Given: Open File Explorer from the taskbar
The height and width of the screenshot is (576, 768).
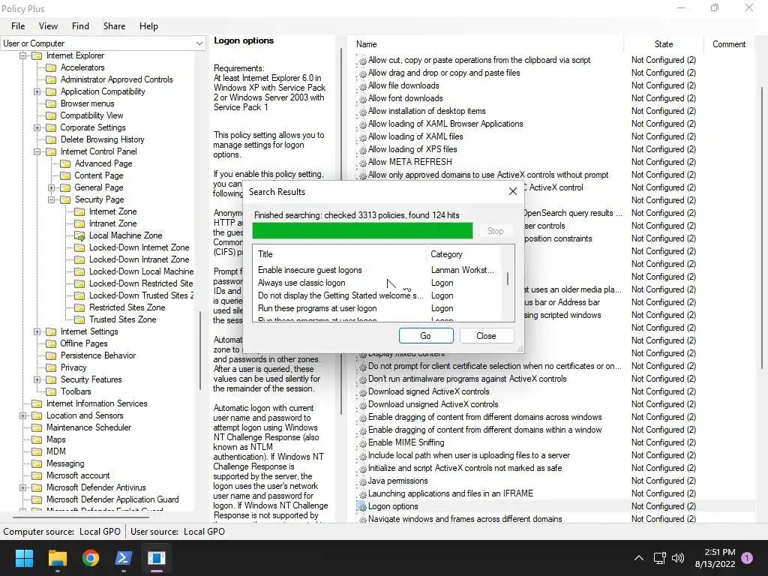Looking at the screenshot, I should point(57,558).
